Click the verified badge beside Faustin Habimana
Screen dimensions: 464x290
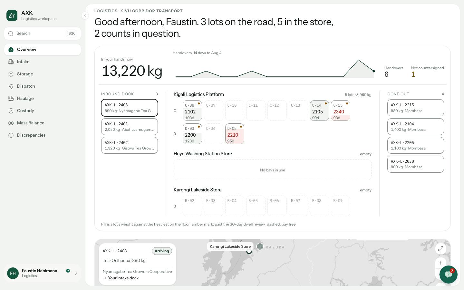pyautogui.click(x=68, y=271)
